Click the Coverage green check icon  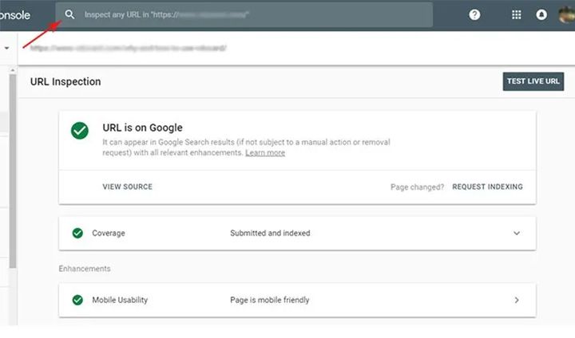pyautogui.click(x=77, y=234)
